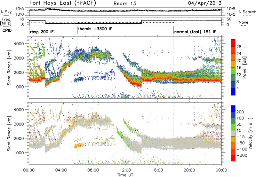Click the blue swatch of the power colorbar
Screen dimensions: 256x177
pyautogui.click(x=233, y=92)
